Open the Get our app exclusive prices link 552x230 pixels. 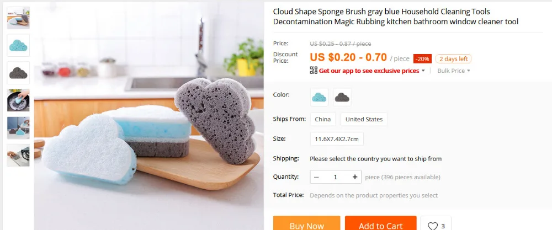click(x=369, y=71)
